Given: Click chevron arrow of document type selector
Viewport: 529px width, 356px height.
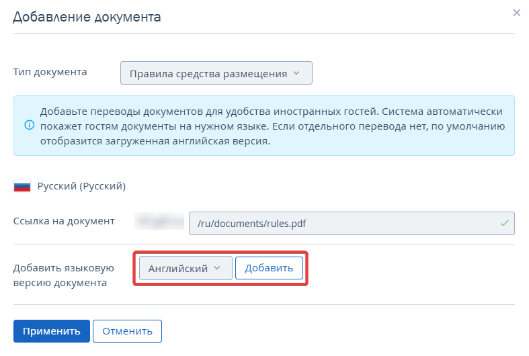Looking at the screenshot, I should (x=296, y=73).
